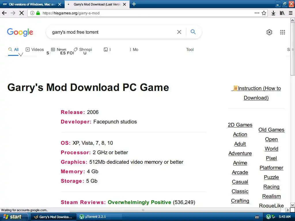Image resolution: width=295 pixels, height=221 pixels.
Task: Open the Realism category link
Action: click(x=271, y=196)
